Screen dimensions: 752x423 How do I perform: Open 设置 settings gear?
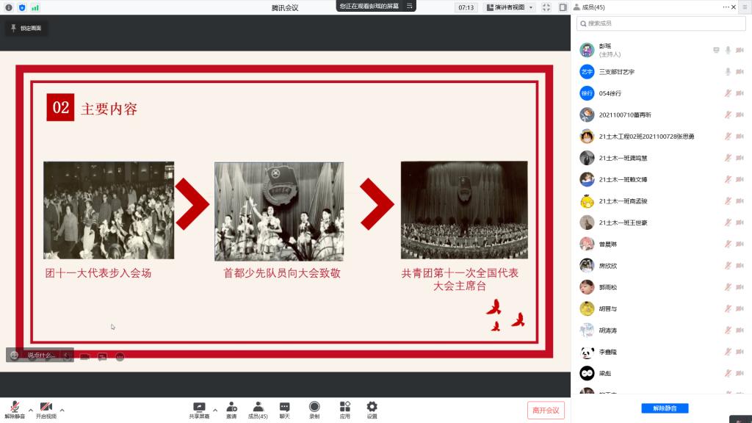point(372,408)
